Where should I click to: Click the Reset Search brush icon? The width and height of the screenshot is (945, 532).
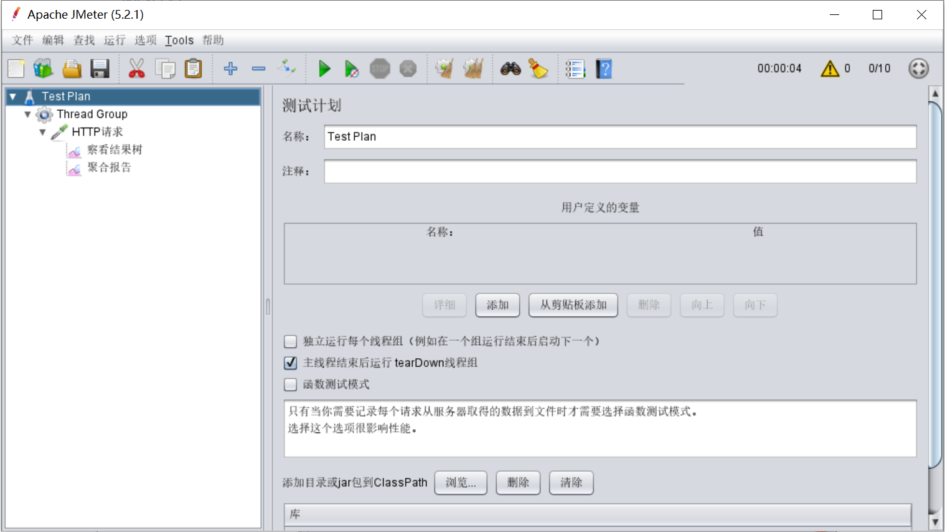coord(538,69)
